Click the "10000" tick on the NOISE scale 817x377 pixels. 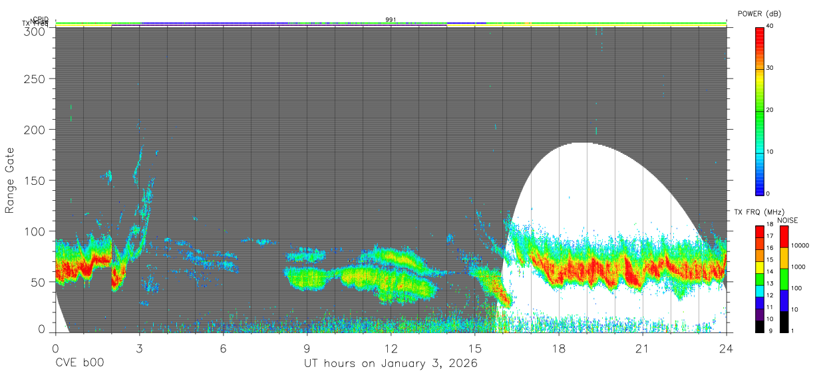pos(799,245)
